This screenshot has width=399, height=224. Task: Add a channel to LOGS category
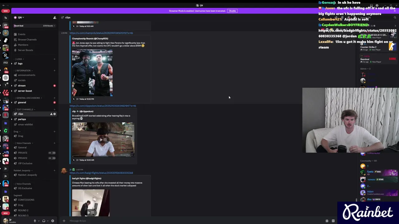[54, 59]
